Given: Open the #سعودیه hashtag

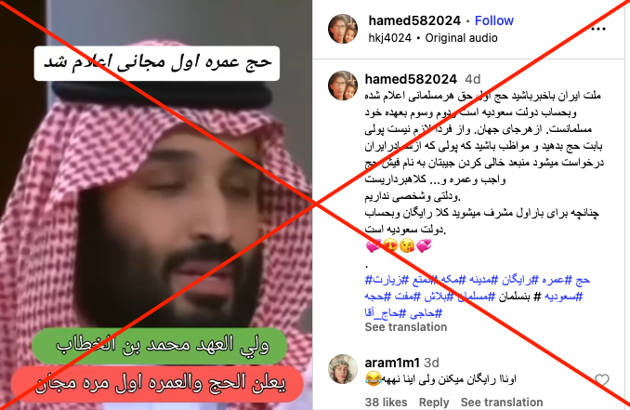Looking at the screenshot, I should [563, 297].
